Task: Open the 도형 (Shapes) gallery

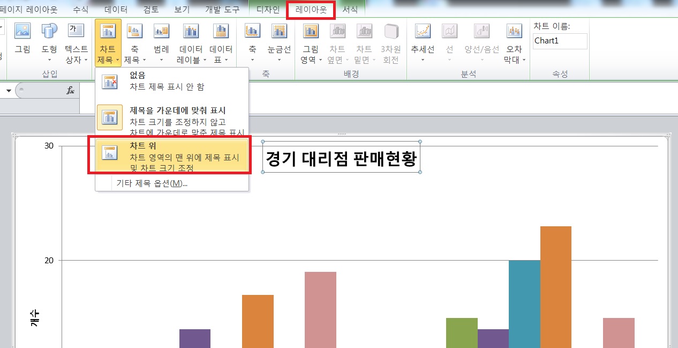Action: 49,42
